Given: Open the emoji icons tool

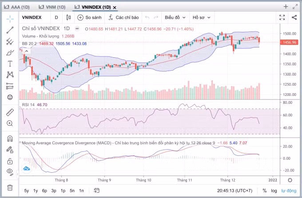Looking at the screenshot, I should pos(10,97).
